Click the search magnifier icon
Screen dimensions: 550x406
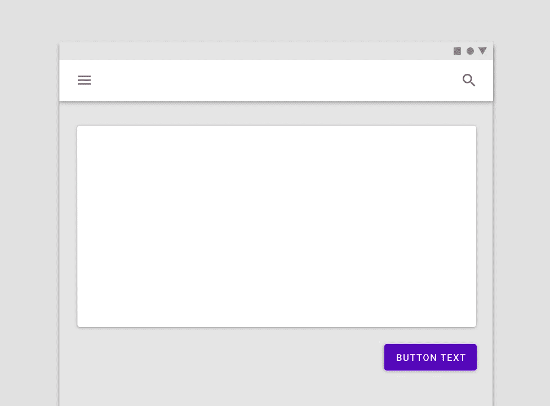click(469, 80)
